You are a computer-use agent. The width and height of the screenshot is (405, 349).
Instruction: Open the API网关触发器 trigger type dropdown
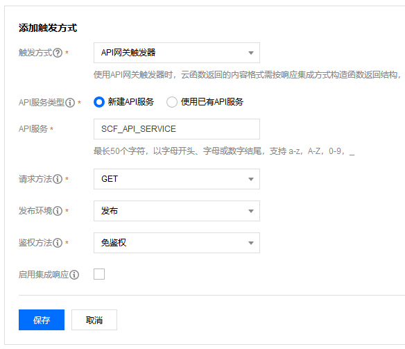click(177, 53)
